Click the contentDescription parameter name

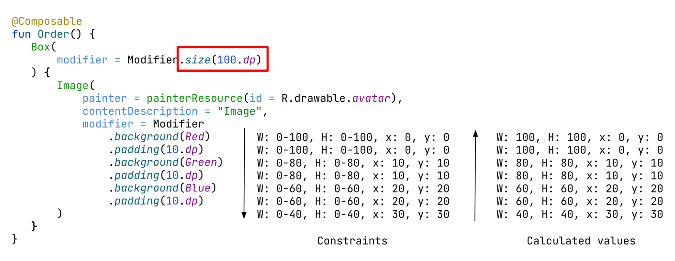pos(140,112)
